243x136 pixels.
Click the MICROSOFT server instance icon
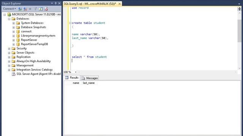tap(9, 14)
